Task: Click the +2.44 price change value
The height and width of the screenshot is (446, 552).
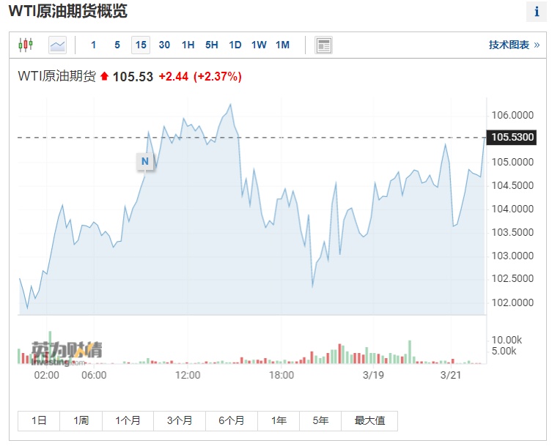Action: (174, 76)
